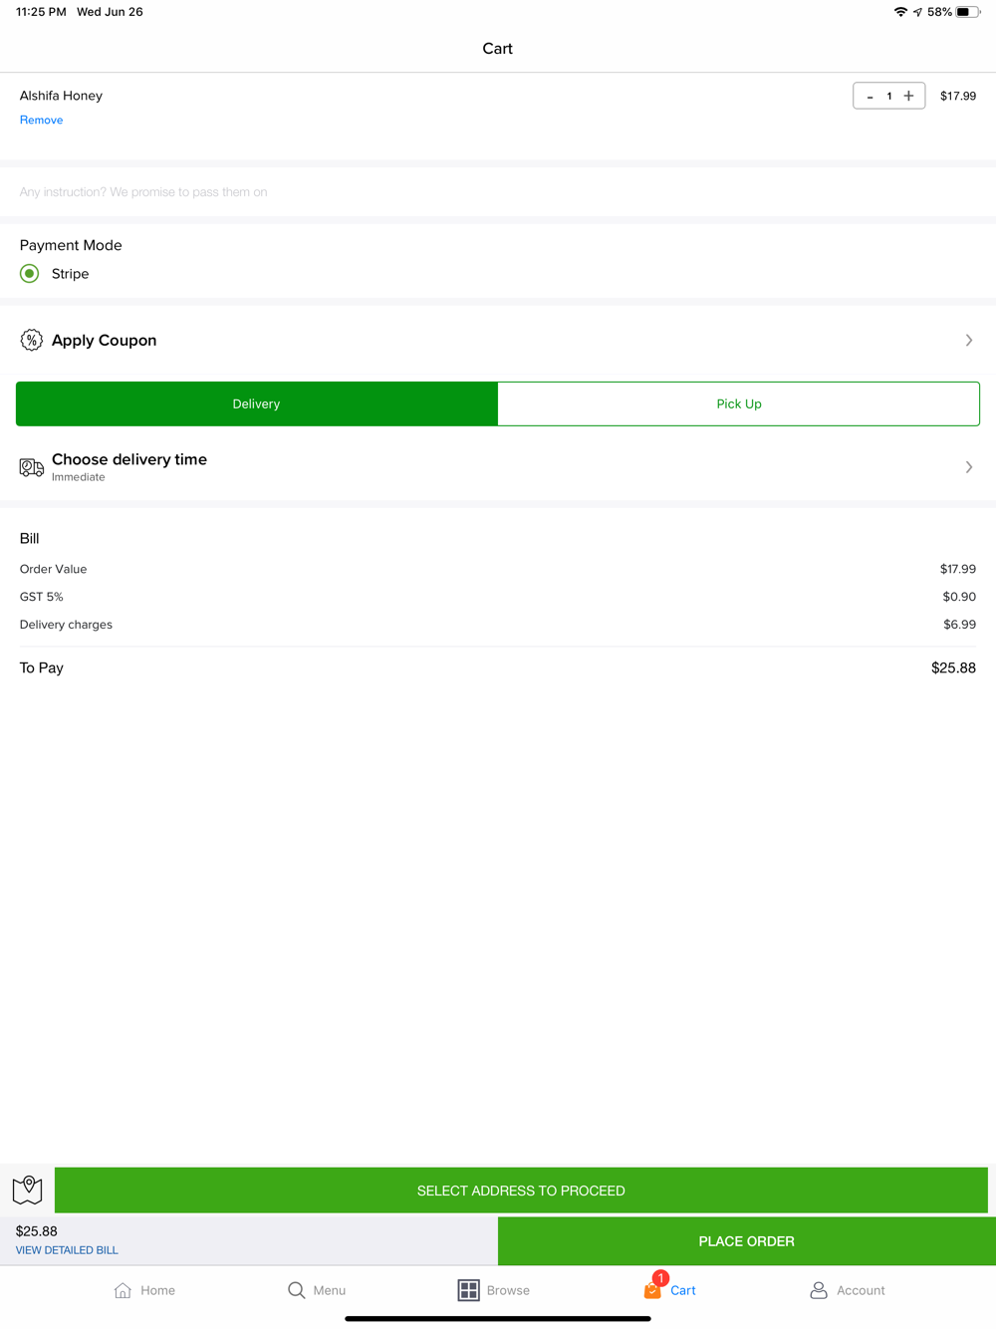Tap the coupon percent badge icon

31,340
